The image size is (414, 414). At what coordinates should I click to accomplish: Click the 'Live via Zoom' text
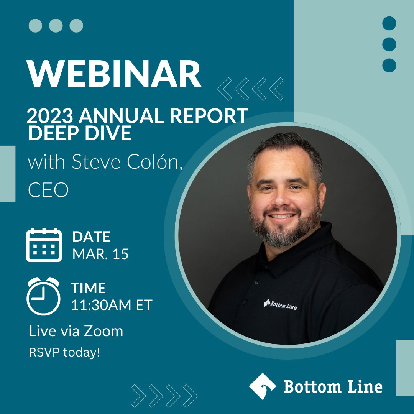[x=76, y=331]
